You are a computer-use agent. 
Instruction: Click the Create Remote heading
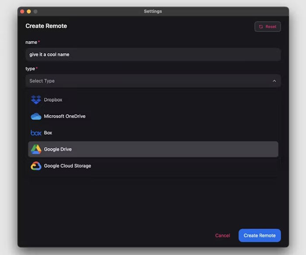pyautogui.click(x=46, y=26)
